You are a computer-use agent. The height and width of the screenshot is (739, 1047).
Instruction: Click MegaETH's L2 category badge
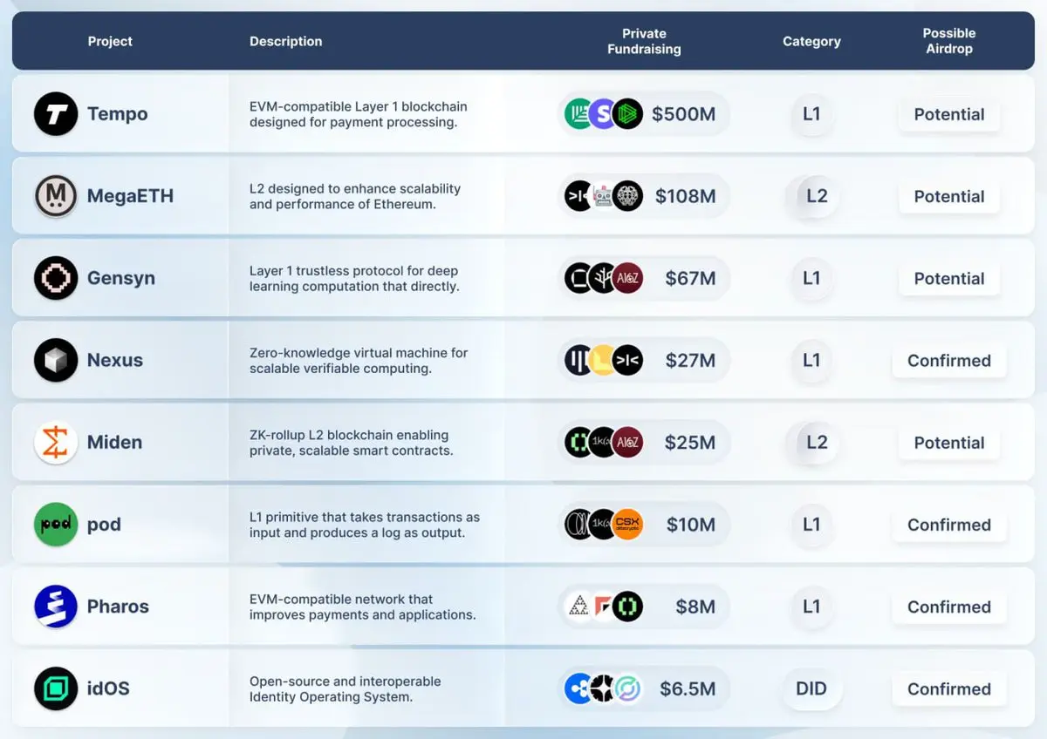[x=816, y=196]
